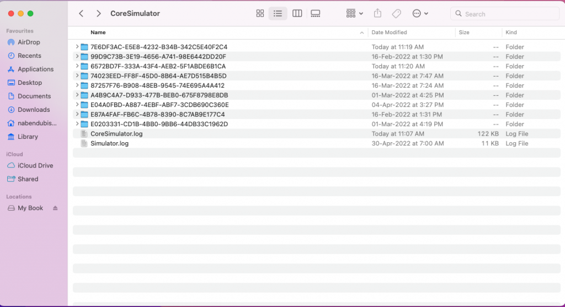The height and width of the screenshot is (307, 565).
Task: Switch to icon grid view
Action: pos(260,14)
